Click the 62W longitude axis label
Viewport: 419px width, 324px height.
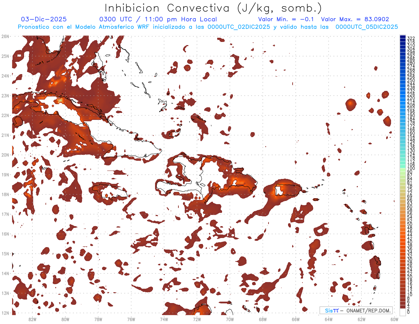(361, 319)
